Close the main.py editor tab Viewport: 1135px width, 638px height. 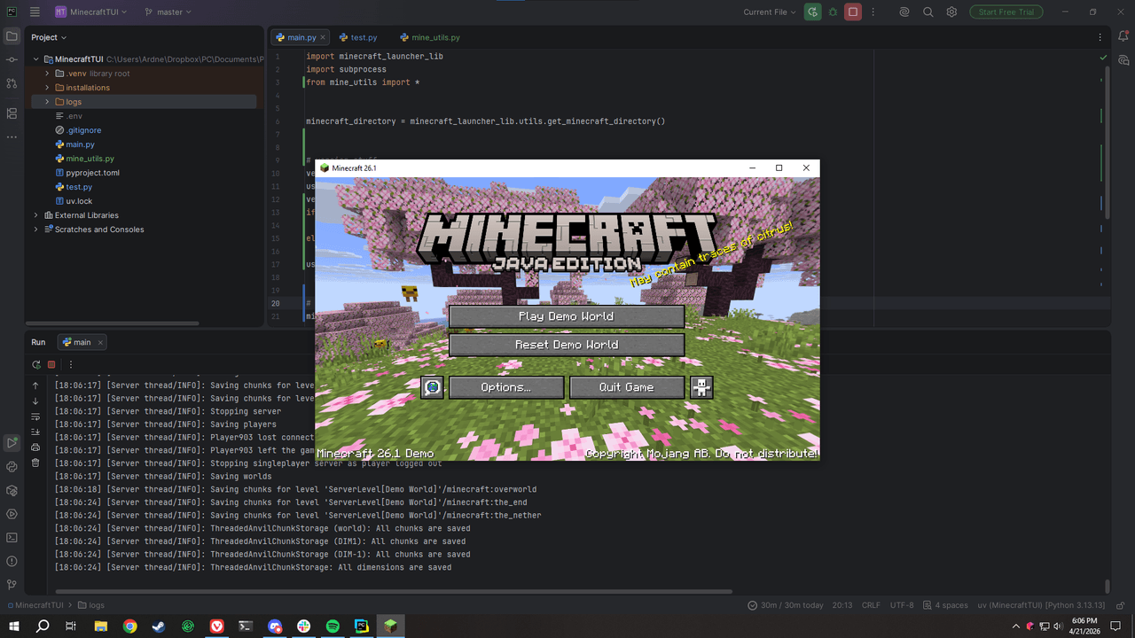[323, 37]
